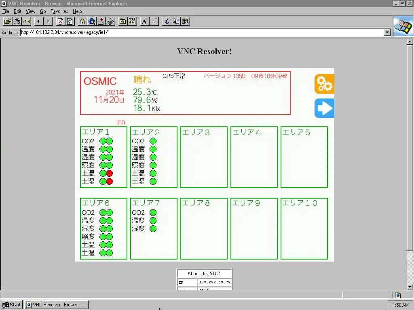Open the empty エリア9 panel
The height and width of the screenshot is (310, 414).
[x=254, y=228]
